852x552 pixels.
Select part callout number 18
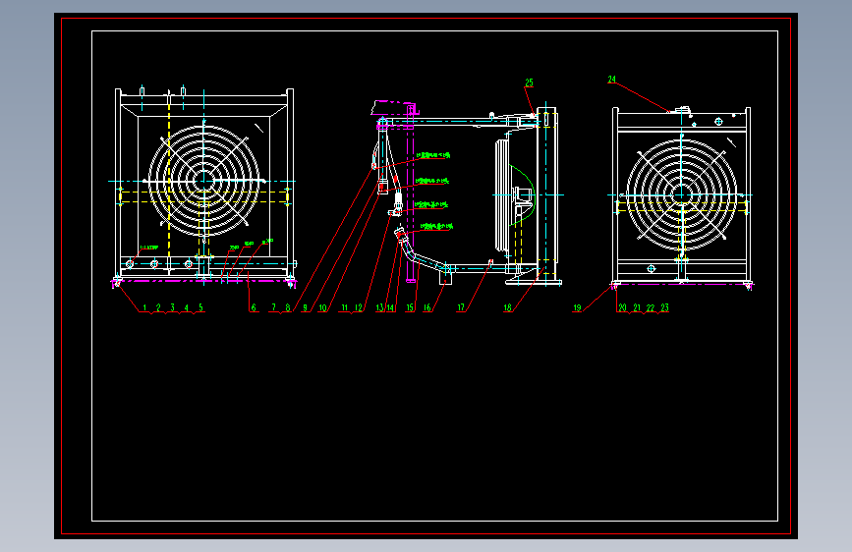point(507,307)
